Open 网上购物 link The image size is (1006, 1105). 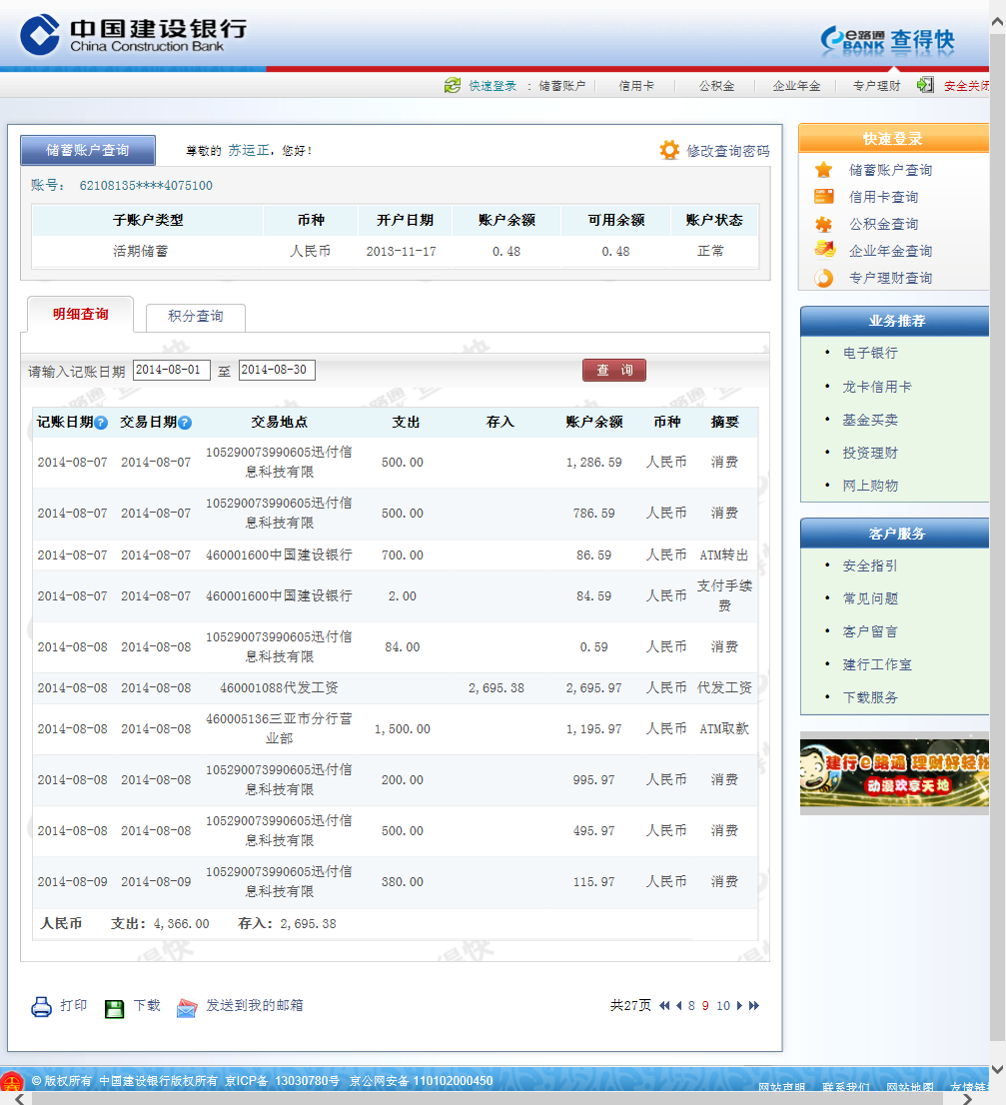(870, 486)
